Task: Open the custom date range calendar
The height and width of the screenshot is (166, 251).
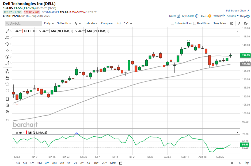Action: (121, 163)
